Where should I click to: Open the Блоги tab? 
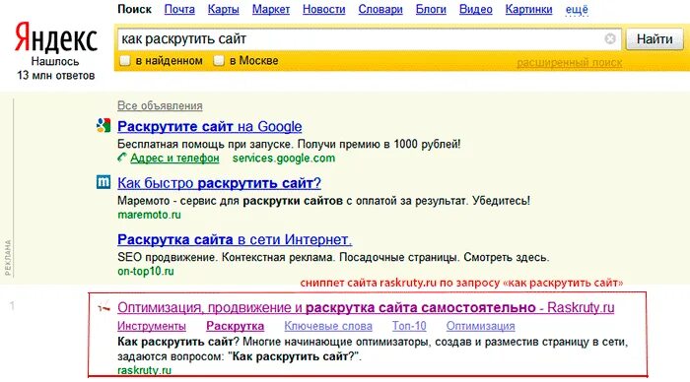tap(431, 9)
